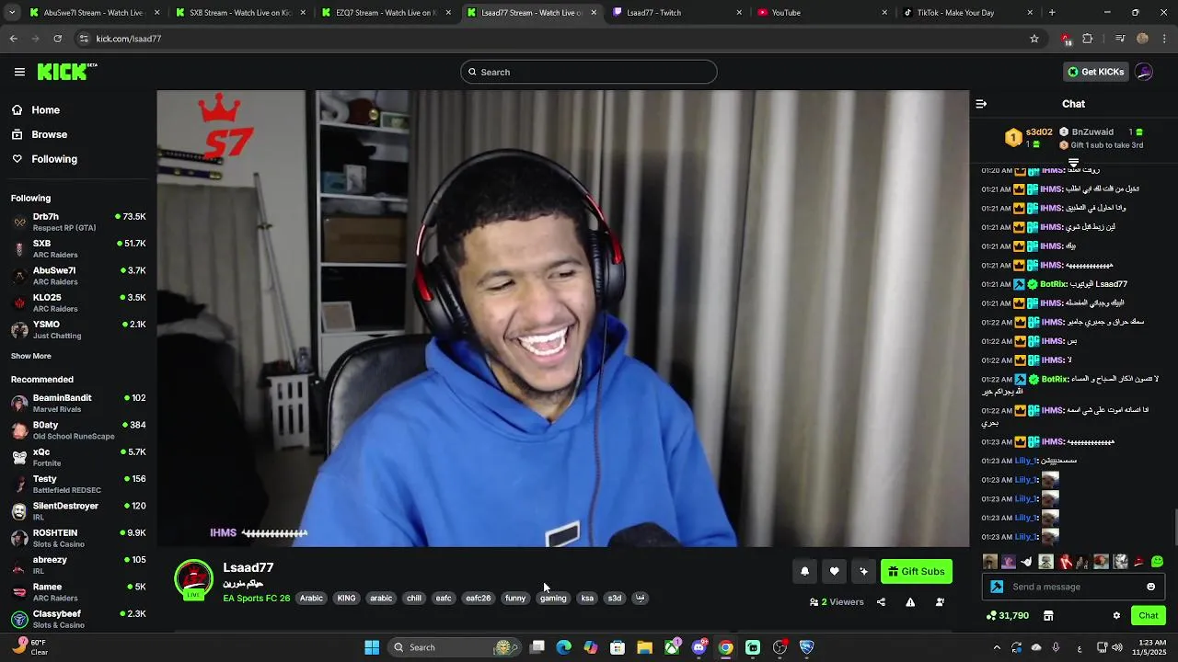Click the chill tag
The height and width of the screenshot is (662, 1178).
(414, 599)
